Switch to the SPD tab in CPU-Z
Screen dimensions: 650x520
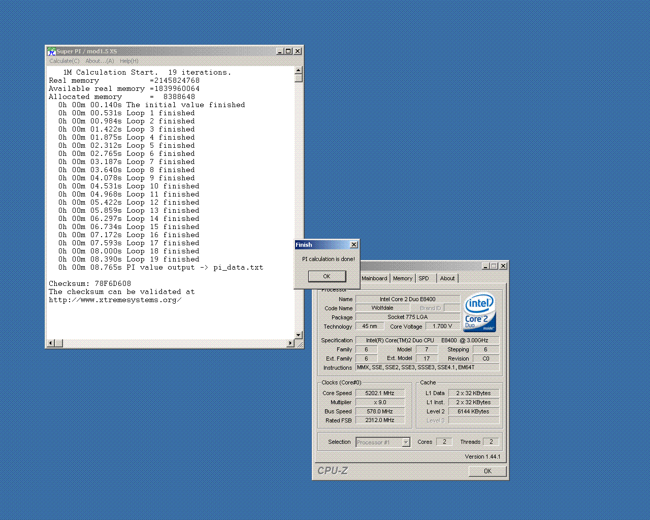pyautogui.click(x=424, y=278)
